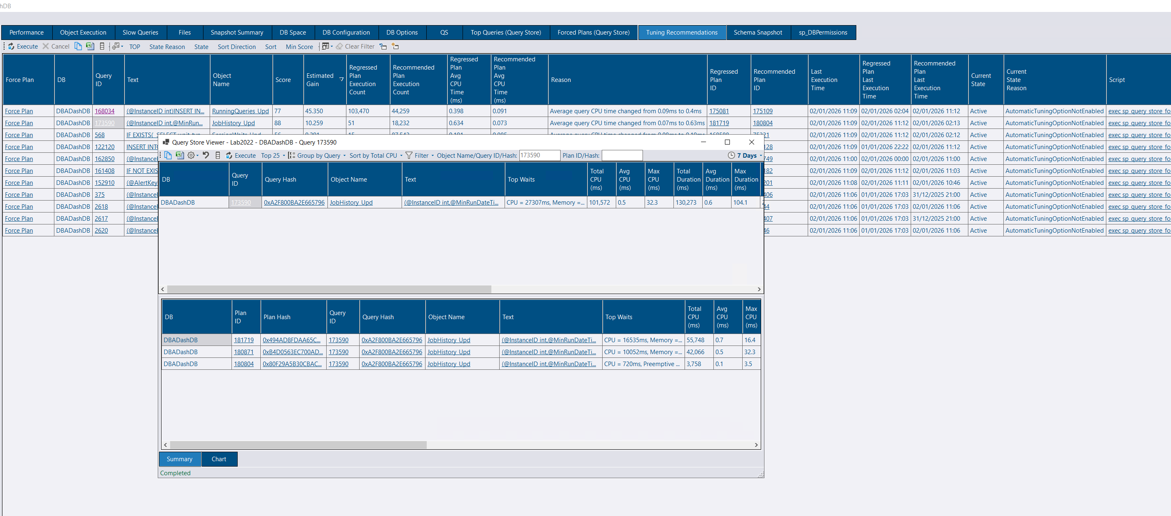
Task: Click the Execute refresh icon in main toolbar
Action: (x=12, y=47)
